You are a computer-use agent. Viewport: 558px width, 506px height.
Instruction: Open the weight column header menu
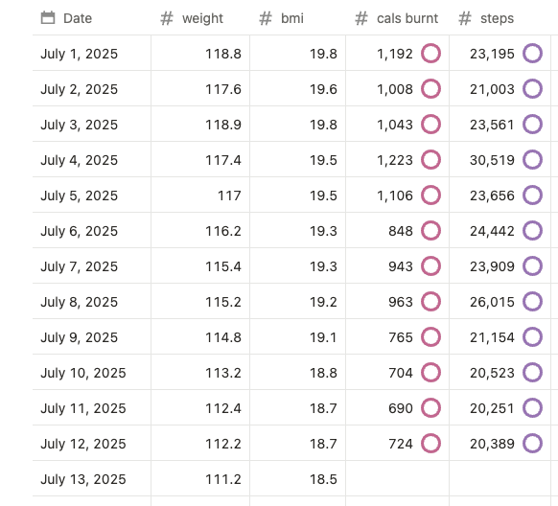coord(200,18)
